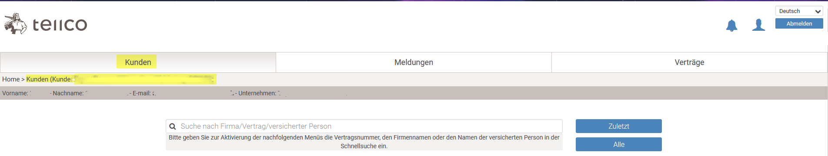Viewport: 828px width, 156px height.
Task: Open notifications via the bell icon
Action: [732, 26]
